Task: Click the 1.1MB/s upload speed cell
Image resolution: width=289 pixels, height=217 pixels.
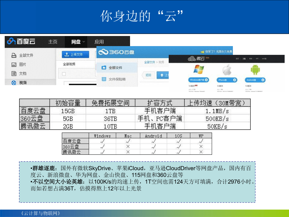Action: pyautogui.click(x=217, y=111)
